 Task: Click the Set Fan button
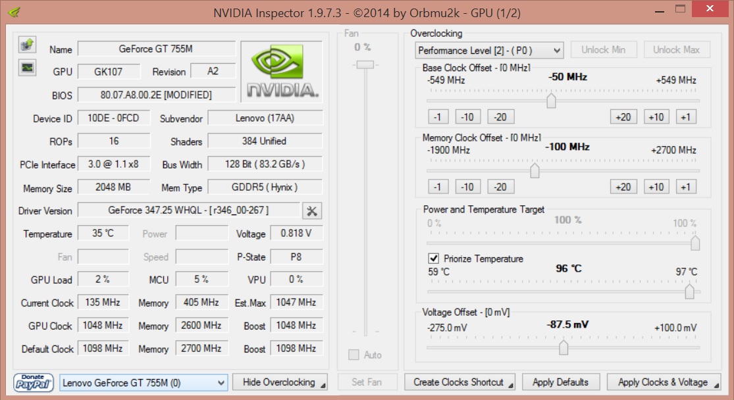pos(367,382)
